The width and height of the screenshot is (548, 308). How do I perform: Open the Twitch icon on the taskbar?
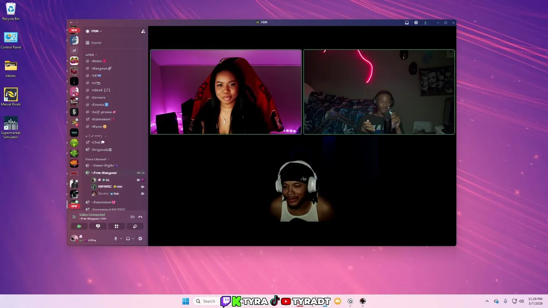[226, 301]
